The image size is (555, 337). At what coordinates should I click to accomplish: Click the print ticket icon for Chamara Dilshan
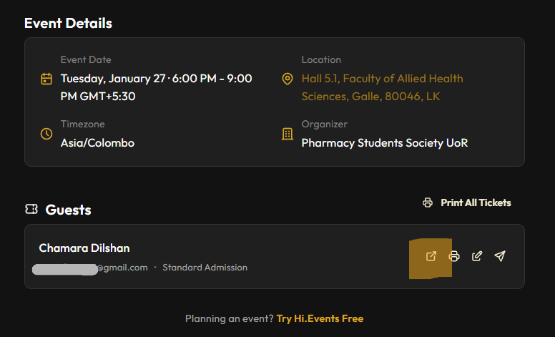(453, 256)
